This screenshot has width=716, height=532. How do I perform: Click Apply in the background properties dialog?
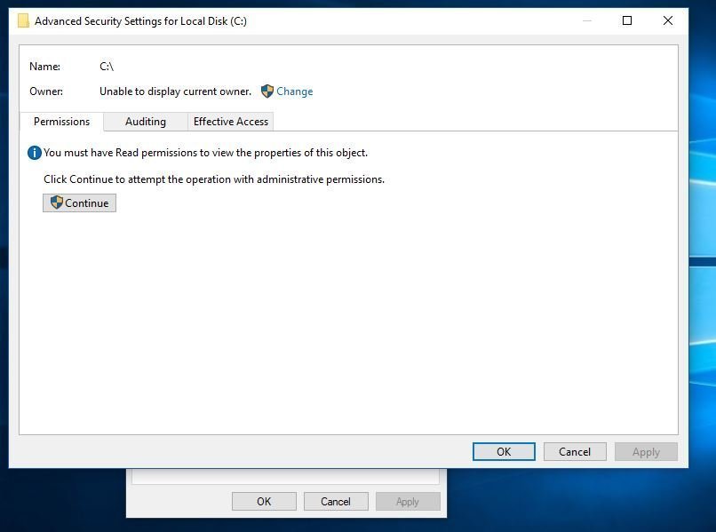click(408, 500)
